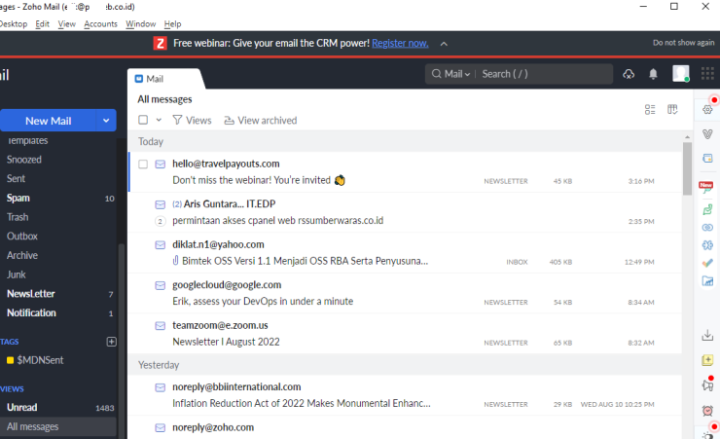
Task: Tick the select-all messages checkbox
Action: click(x=143, y=120)
